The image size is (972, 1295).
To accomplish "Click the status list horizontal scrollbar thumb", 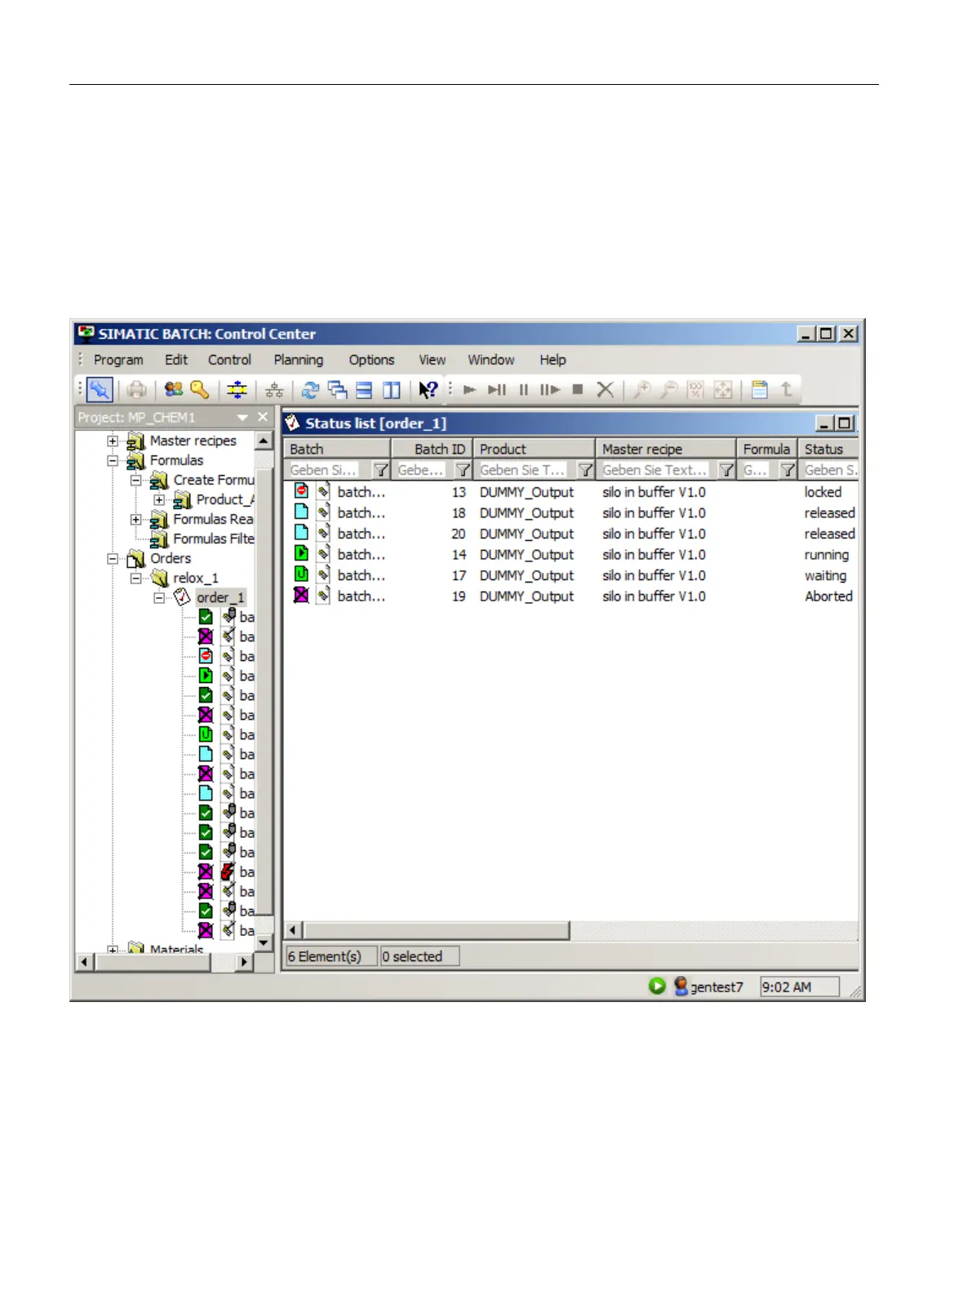I will pos(437,930).
